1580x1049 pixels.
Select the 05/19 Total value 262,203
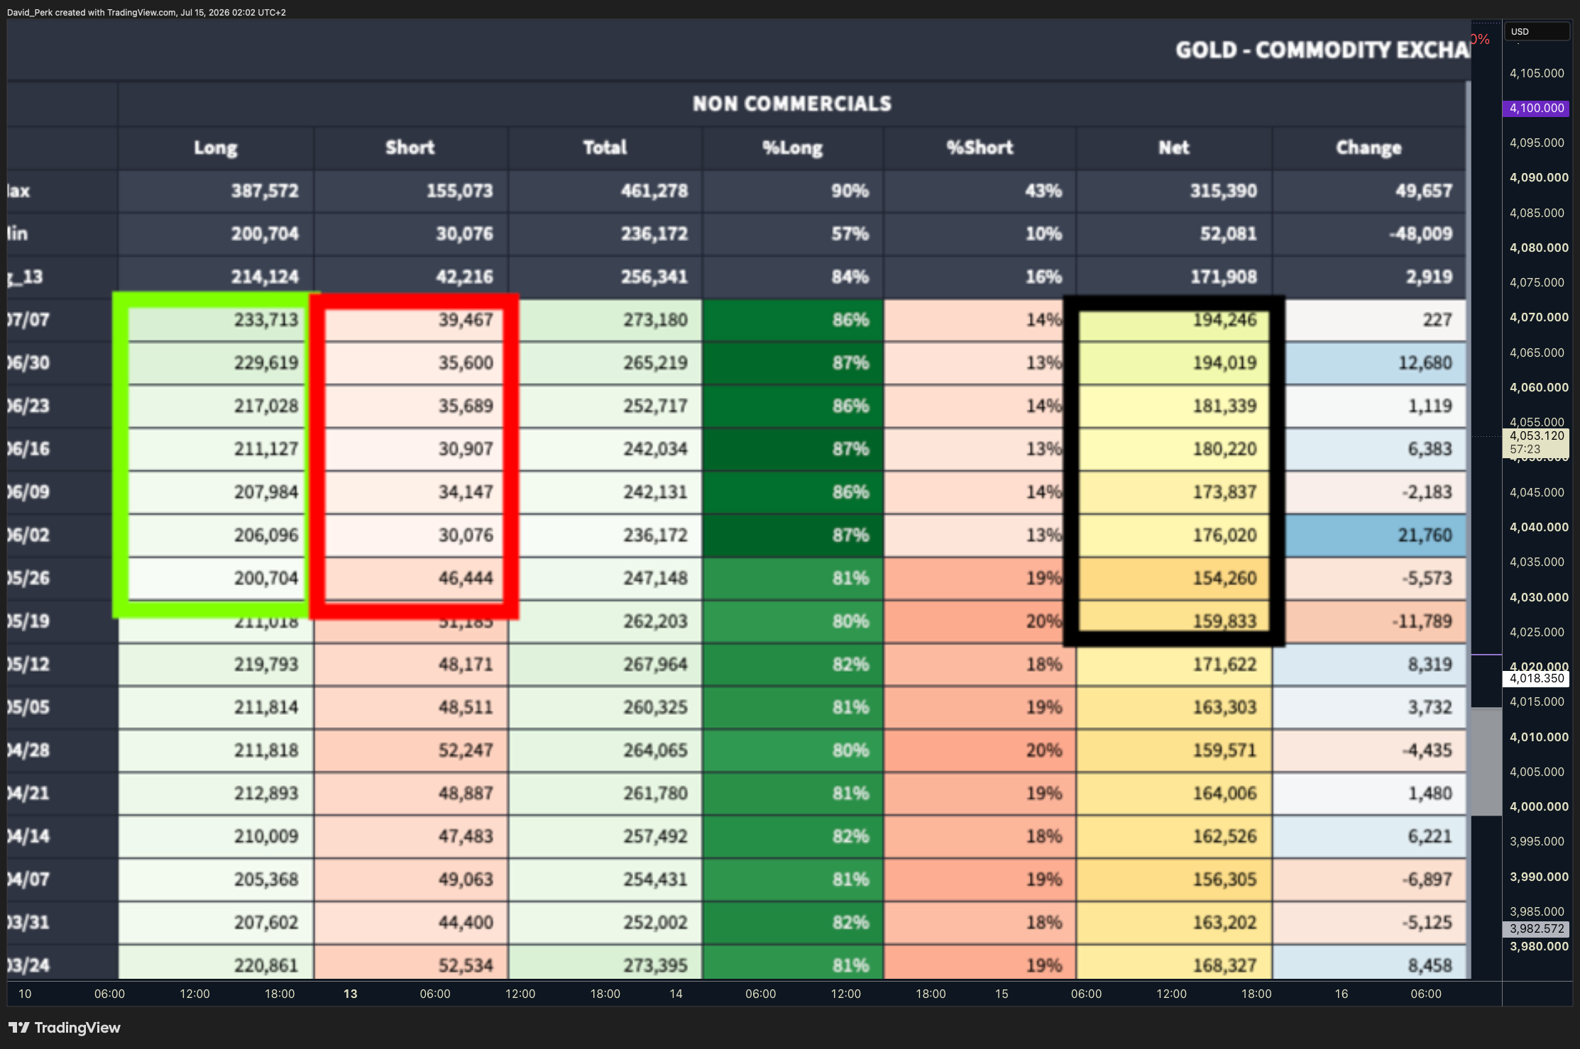click(x=656, y=621)
